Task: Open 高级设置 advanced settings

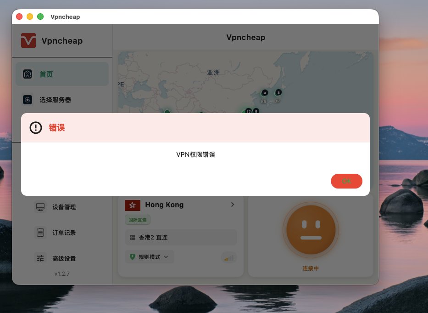Action: (x=64, y=259)
